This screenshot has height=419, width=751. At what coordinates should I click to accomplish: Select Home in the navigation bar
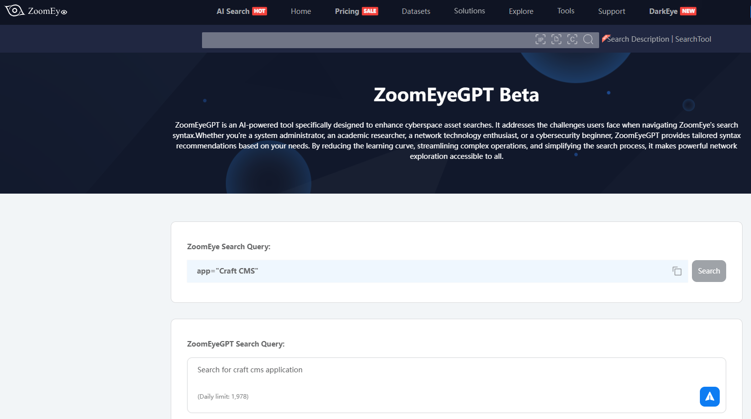click(301, 10)
